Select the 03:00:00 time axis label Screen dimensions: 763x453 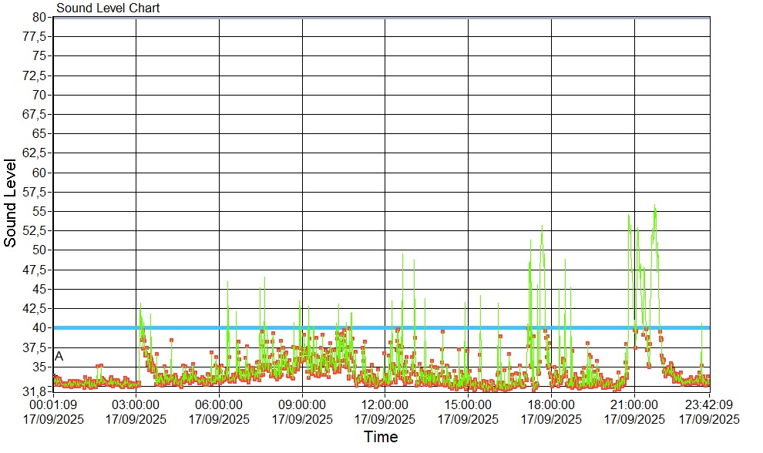(136, 404)
